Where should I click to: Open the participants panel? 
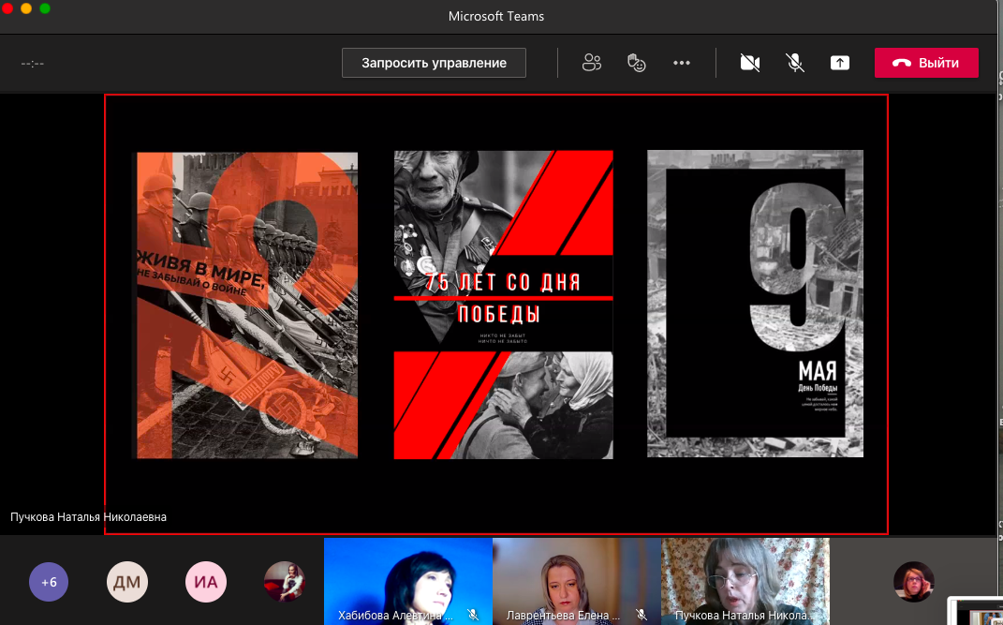591,63
